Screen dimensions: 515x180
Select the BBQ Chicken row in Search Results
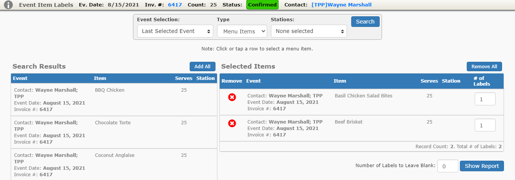[114, 100]
